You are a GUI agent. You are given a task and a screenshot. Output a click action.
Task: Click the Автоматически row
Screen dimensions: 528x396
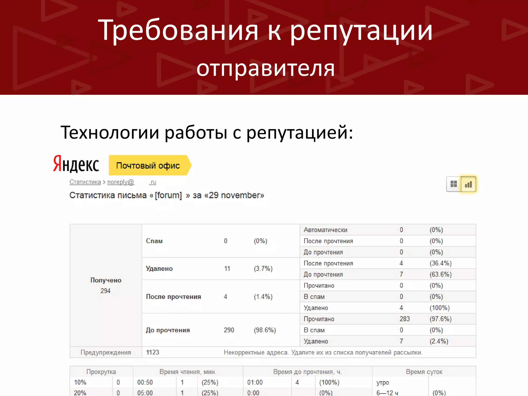[x=388, y=230]
